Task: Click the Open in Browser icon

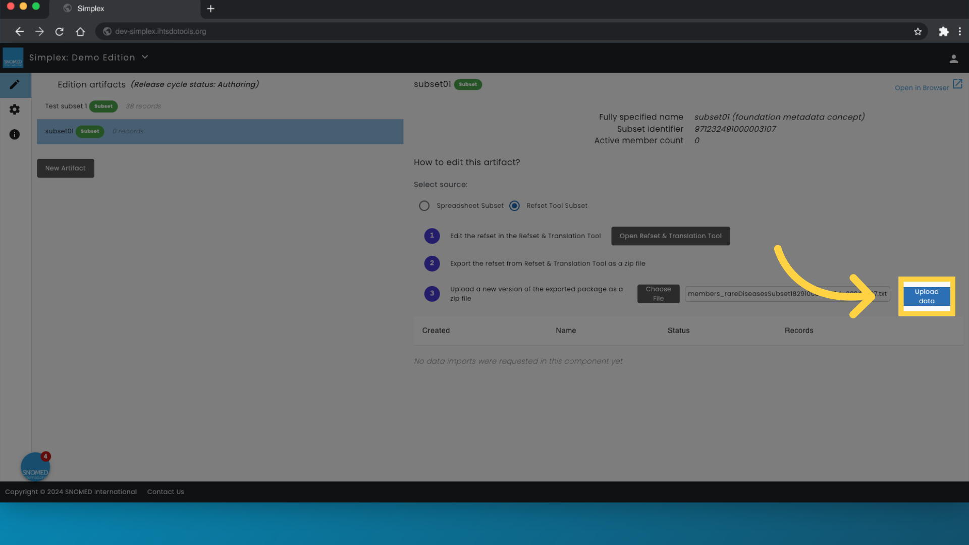Action: [x=958, y=85]
